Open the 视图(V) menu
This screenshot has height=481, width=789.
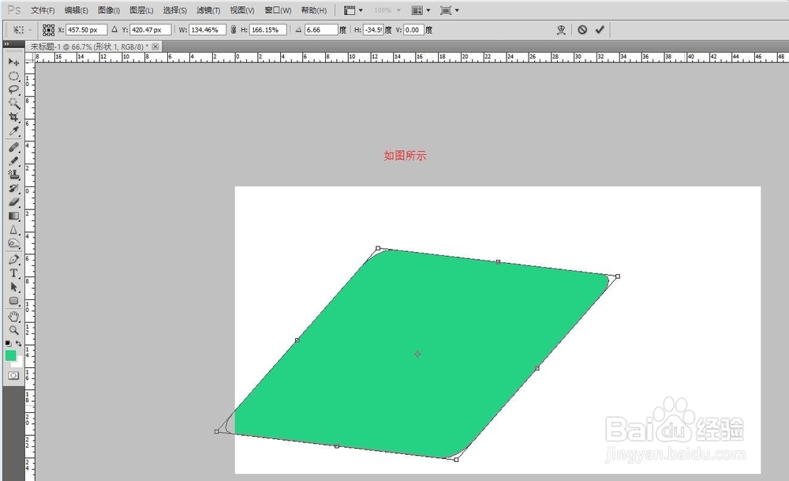click(x=241, y=10)
